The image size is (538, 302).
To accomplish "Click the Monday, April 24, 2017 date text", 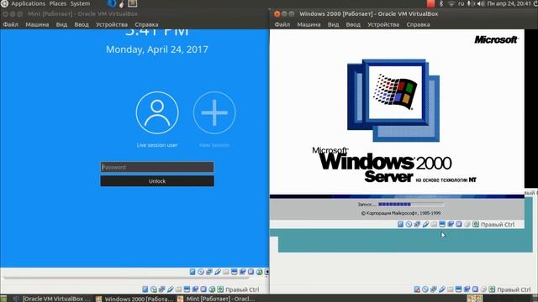I will coord(157,49).
